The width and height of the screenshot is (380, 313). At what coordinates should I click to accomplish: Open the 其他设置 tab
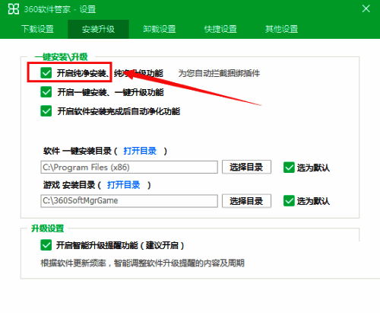(281, 29)
